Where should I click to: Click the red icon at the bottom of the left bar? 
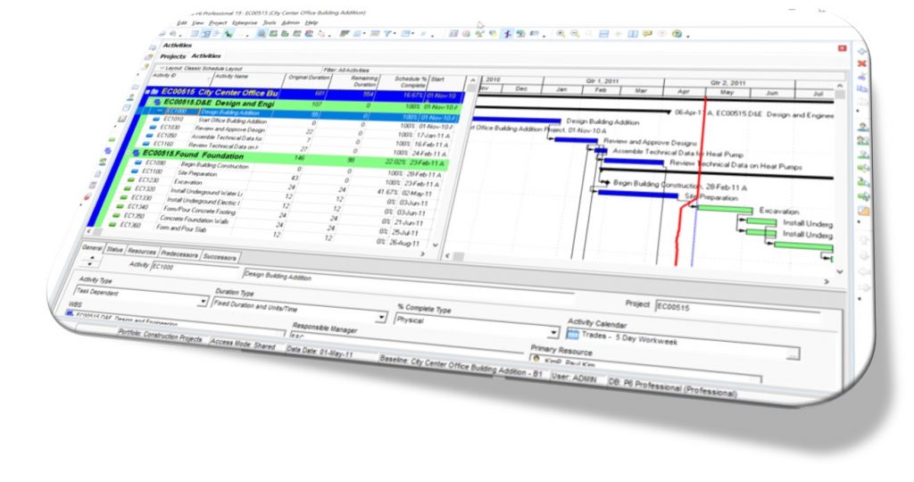(x=88, y=196)
